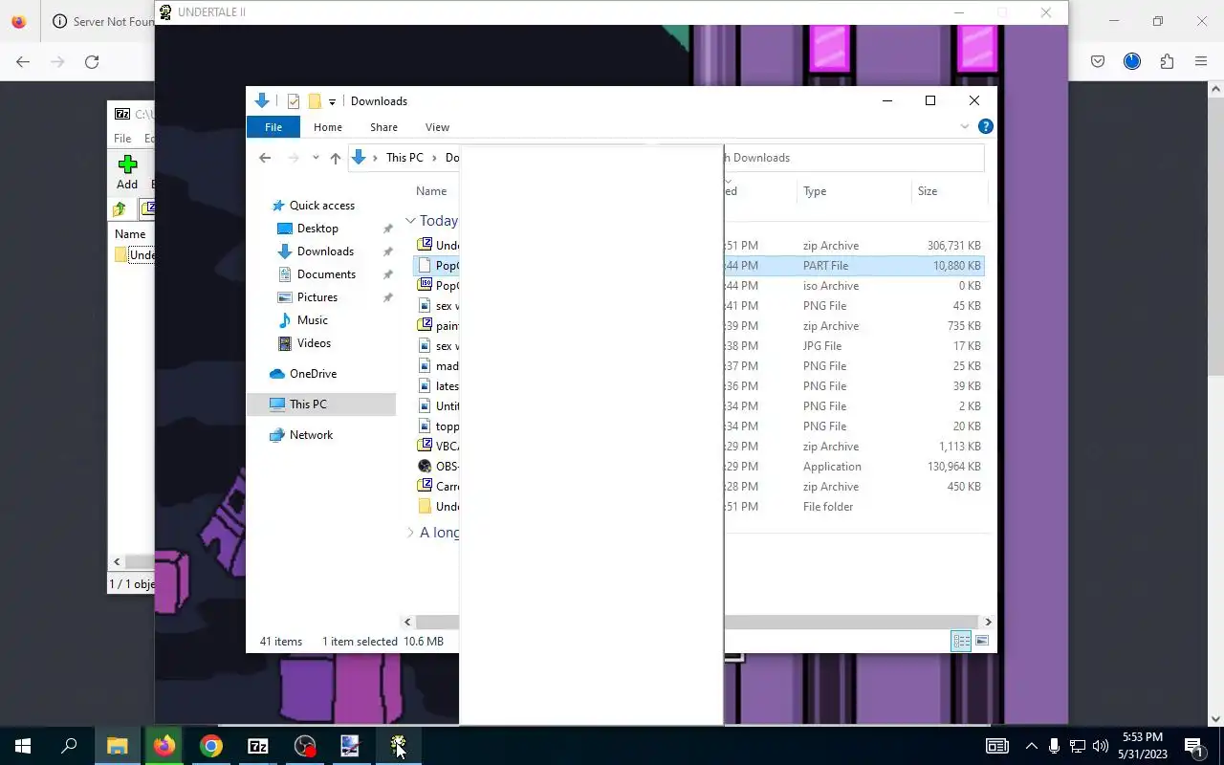Show hidden system tray icons

1031,746
